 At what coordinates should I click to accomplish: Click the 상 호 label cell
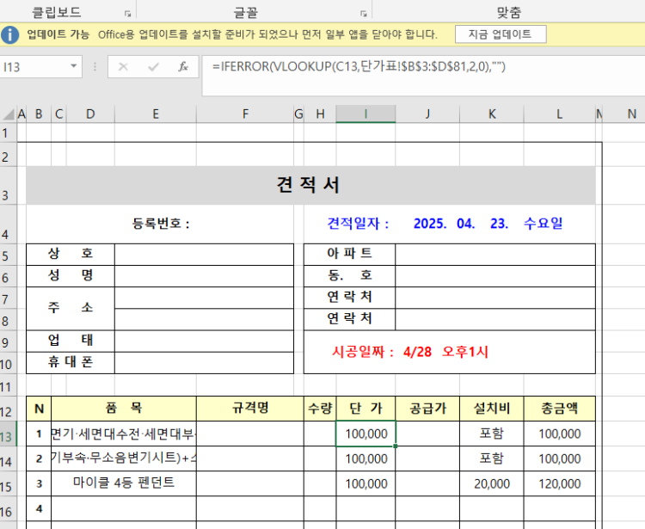point(71,255)
